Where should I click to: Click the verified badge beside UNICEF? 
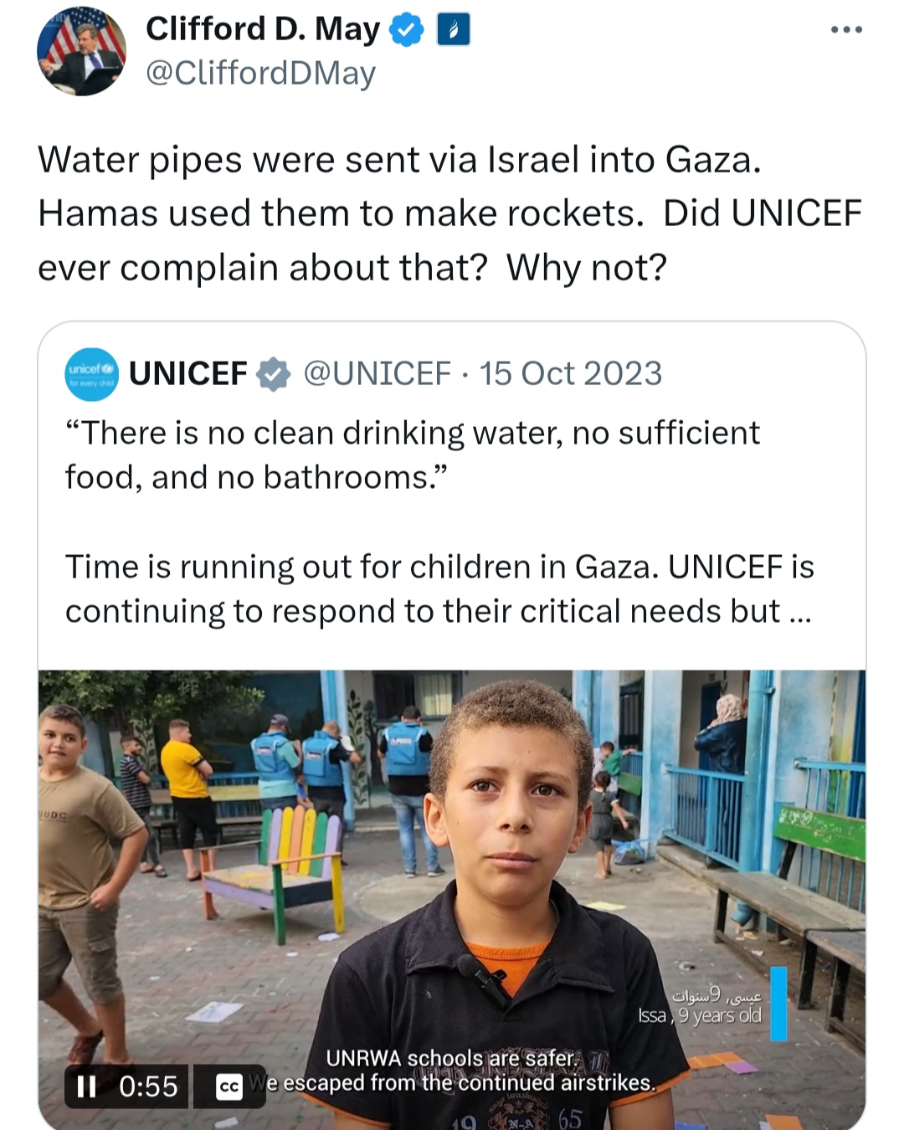tap(274, 374)
